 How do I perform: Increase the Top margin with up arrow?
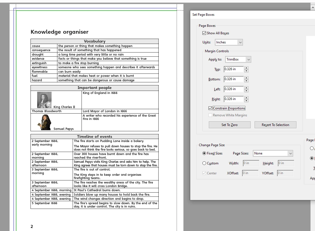click(247, 68)
